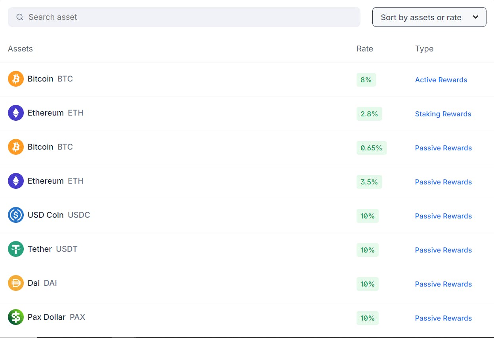
Task: Click the Ethereum icon in the 3.5% row
Action: 16,181
